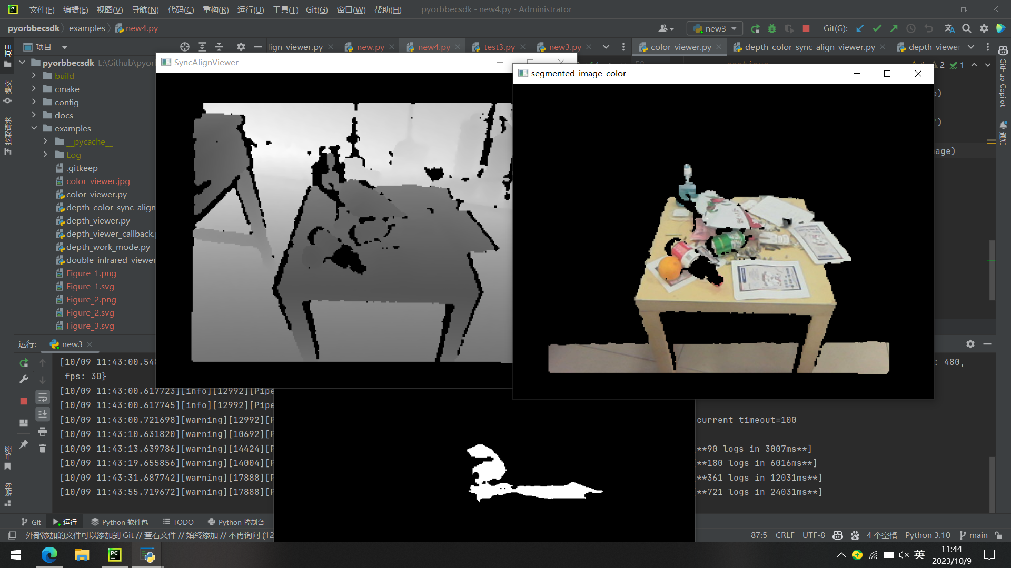
Task: Click the Debug bug icon in toolbar
Action: pos(772,28)
